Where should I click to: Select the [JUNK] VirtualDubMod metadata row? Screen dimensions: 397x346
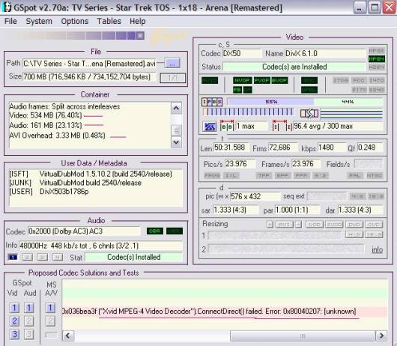[75, 183]
